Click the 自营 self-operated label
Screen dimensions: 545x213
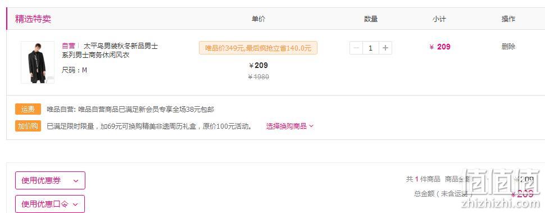coord(69,46)
